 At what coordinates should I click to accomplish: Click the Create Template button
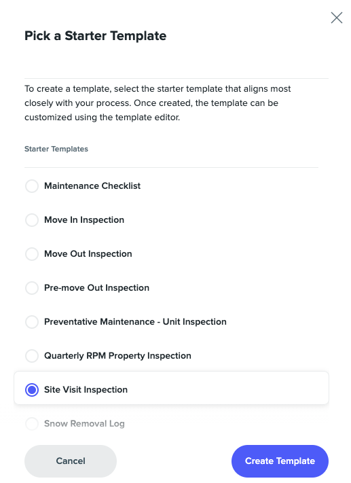click(280, 461)
